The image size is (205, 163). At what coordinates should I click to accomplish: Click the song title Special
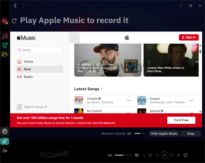pos(155,111)
